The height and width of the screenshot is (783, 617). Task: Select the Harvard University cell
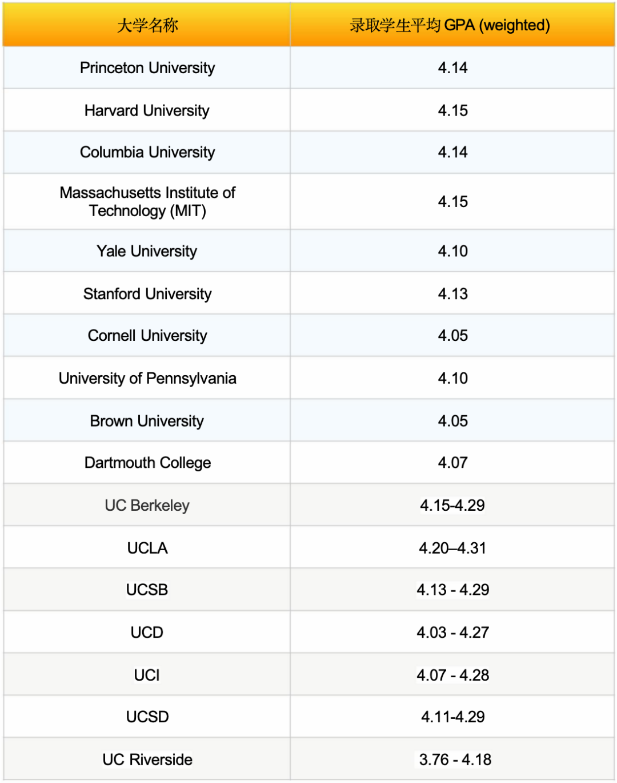pyautogui.click(x=147, y=110)
